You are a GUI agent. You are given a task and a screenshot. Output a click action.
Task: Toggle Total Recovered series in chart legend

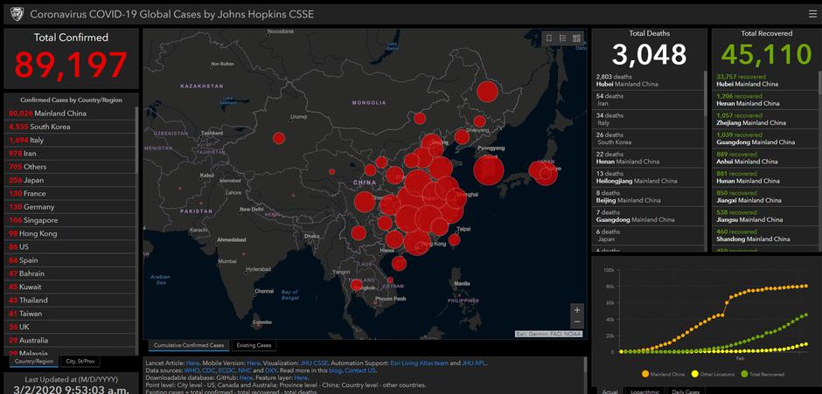763,374
